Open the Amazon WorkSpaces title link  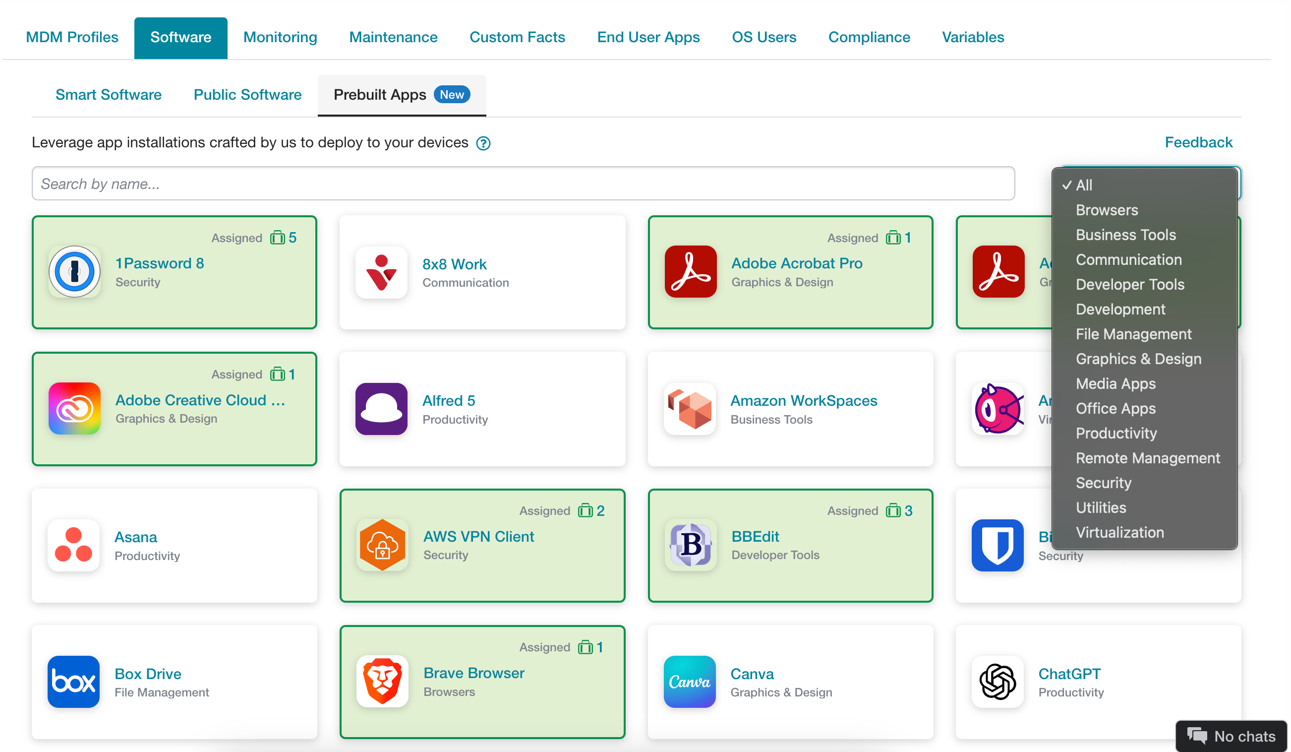click(803, 401)
